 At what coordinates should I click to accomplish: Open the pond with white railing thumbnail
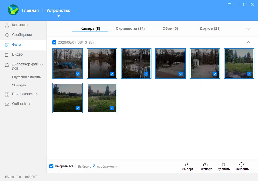click(136, 63)
